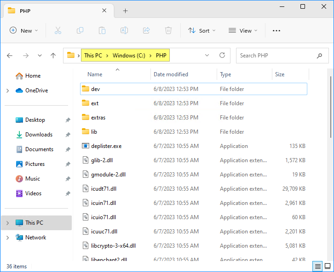334x272 pixels.
Task: Click PHP in the address path
Action: pyautogui.click(x=161, y=56)
